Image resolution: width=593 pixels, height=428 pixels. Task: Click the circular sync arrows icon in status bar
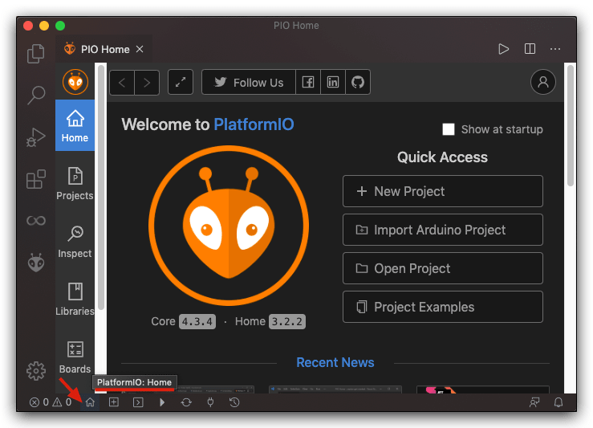coord(186,402)
